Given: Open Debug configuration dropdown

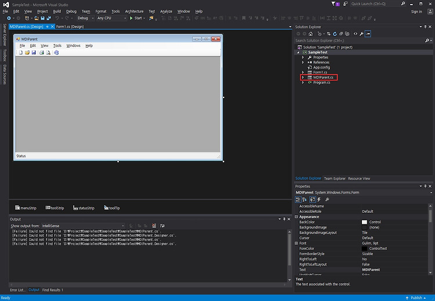Looking at the screenshot, I should pos(86,18).
